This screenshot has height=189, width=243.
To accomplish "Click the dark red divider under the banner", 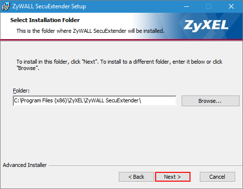I will pyautogui.click(x=121, y=40).
